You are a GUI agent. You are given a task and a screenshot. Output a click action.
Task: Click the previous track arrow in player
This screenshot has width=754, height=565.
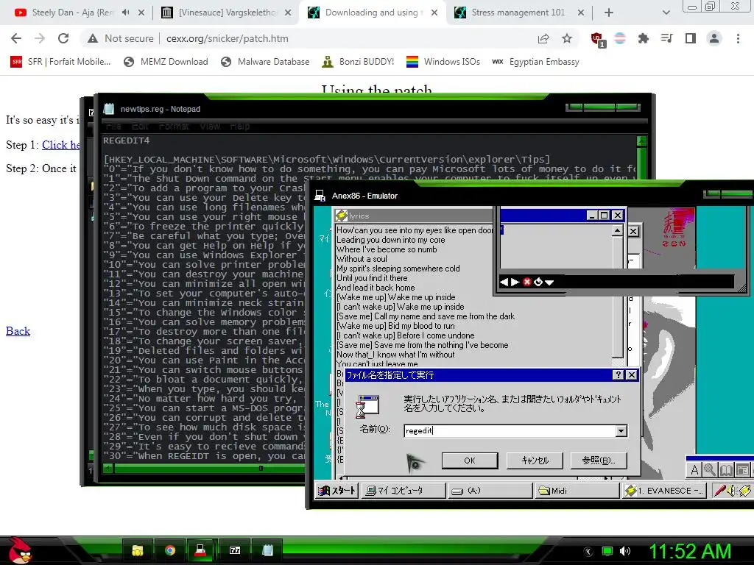tap(504, 282)
